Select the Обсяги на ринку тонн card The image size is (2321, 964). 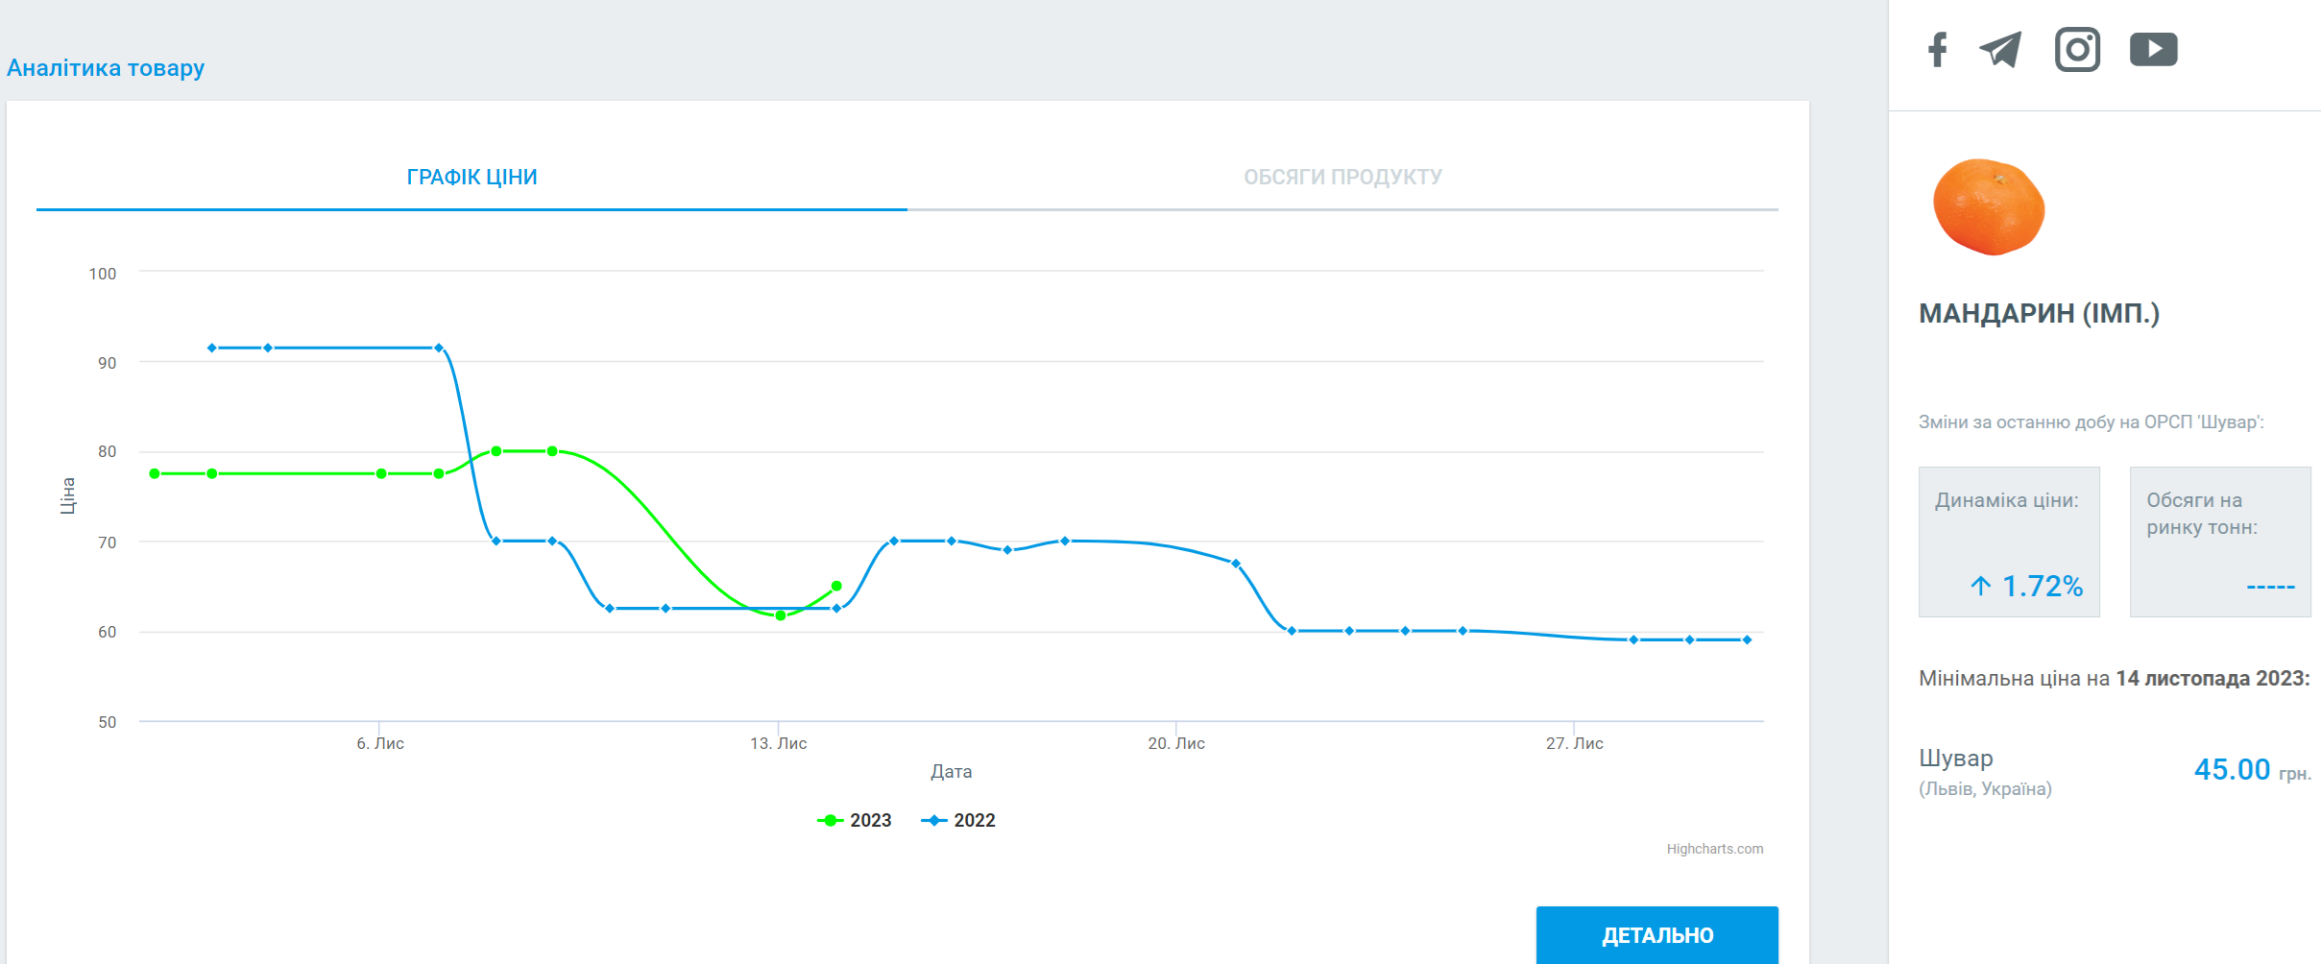pyautogui.click(x=2219, y=542)
